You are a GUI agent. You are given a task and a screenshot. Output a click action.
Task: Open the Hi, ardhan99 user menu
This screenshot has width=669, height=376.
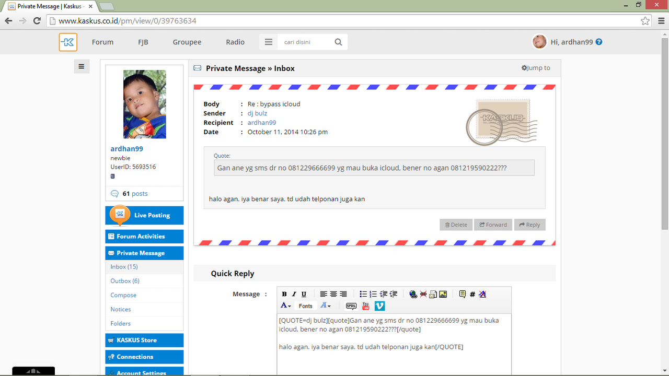pos(571,42)
